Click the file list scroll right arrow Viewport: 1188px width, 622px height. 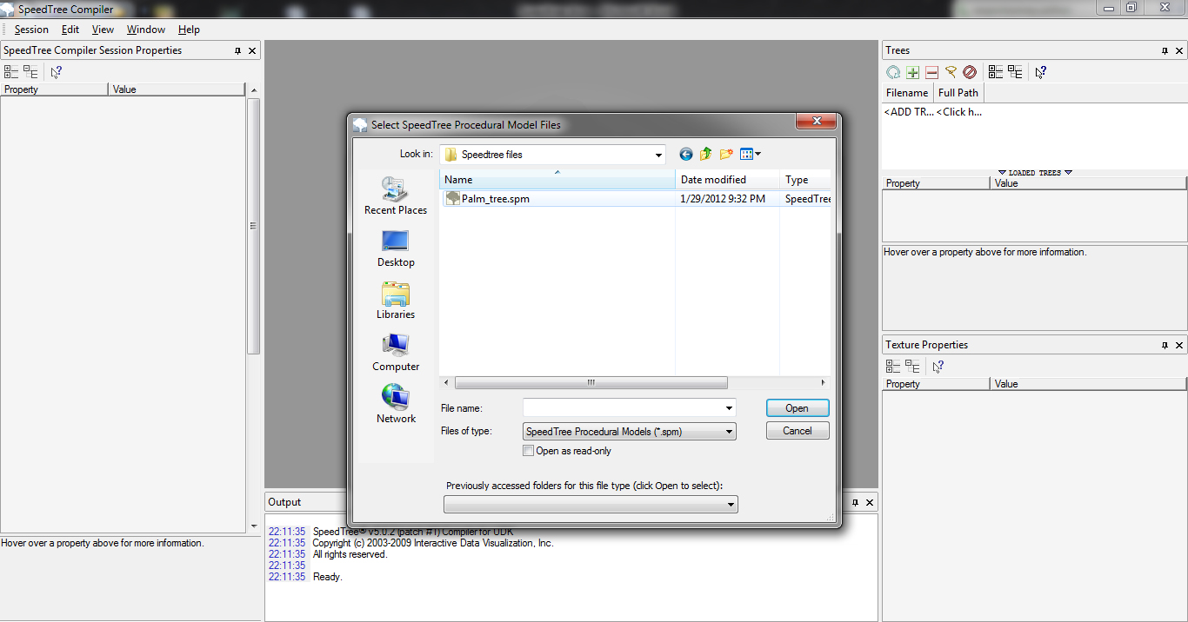tap(823, 382)
